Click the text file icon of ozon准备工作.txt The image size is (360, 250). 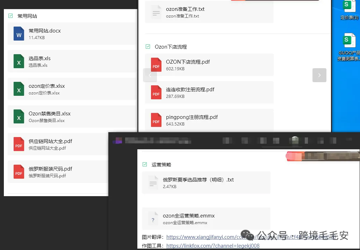click(156, 12)
